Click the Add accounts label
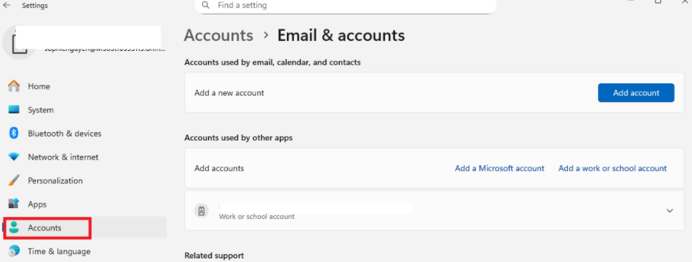Viewport: 692px width, 262px height. 219,169
